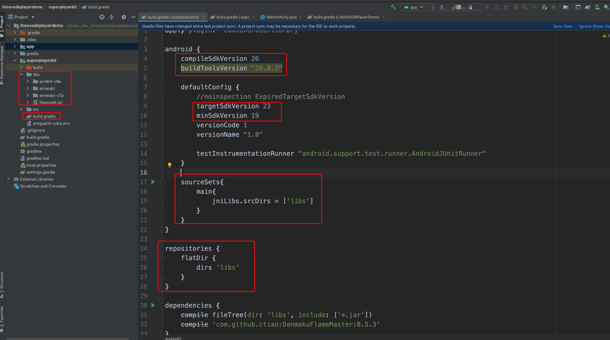Switch to build.gradle (:app) tab

point(232,17)
